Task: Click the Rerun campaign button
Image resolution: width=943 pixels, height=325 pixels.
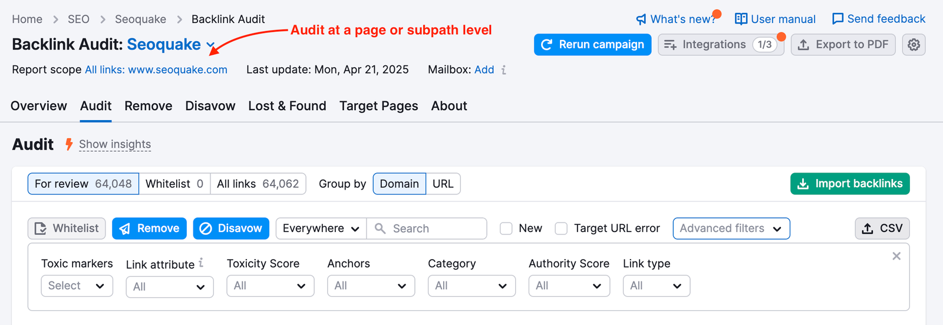Action: pyautogui.click(x=592, y=45)
